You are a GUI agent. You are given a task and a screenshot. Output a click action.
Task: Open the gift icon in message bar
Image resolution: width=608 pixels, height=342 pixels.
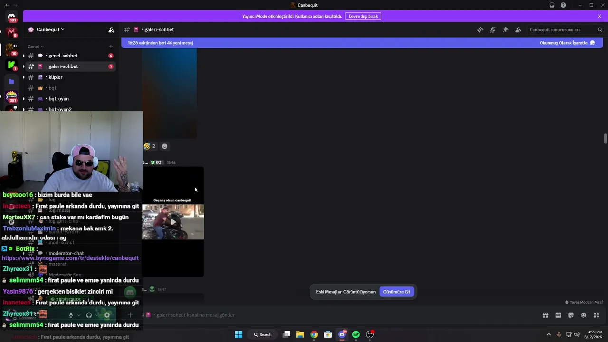pos(545,315)
